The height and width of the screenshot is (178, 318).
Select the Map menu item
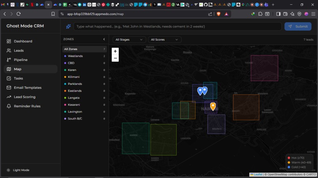pos(30,69)
